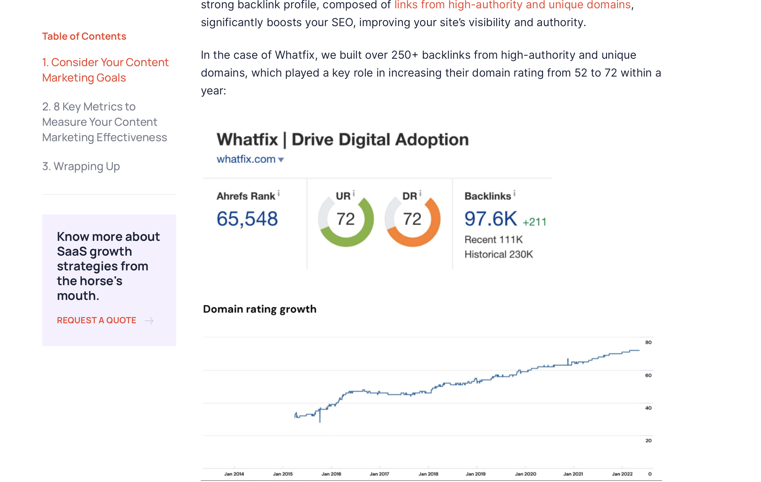Click 'Whatfix | Drive Digital Adoption' title
This screenshot has height=482, width=761.
pos(343,139)
